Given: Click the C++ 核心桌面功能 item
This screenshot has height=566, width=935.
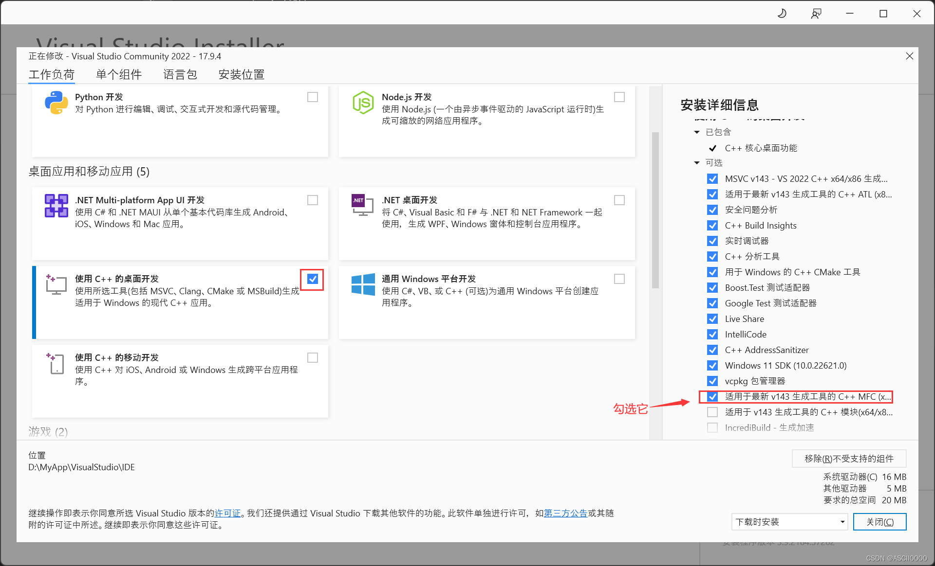Looking at the screenshot, I should (x=761, y=148).
